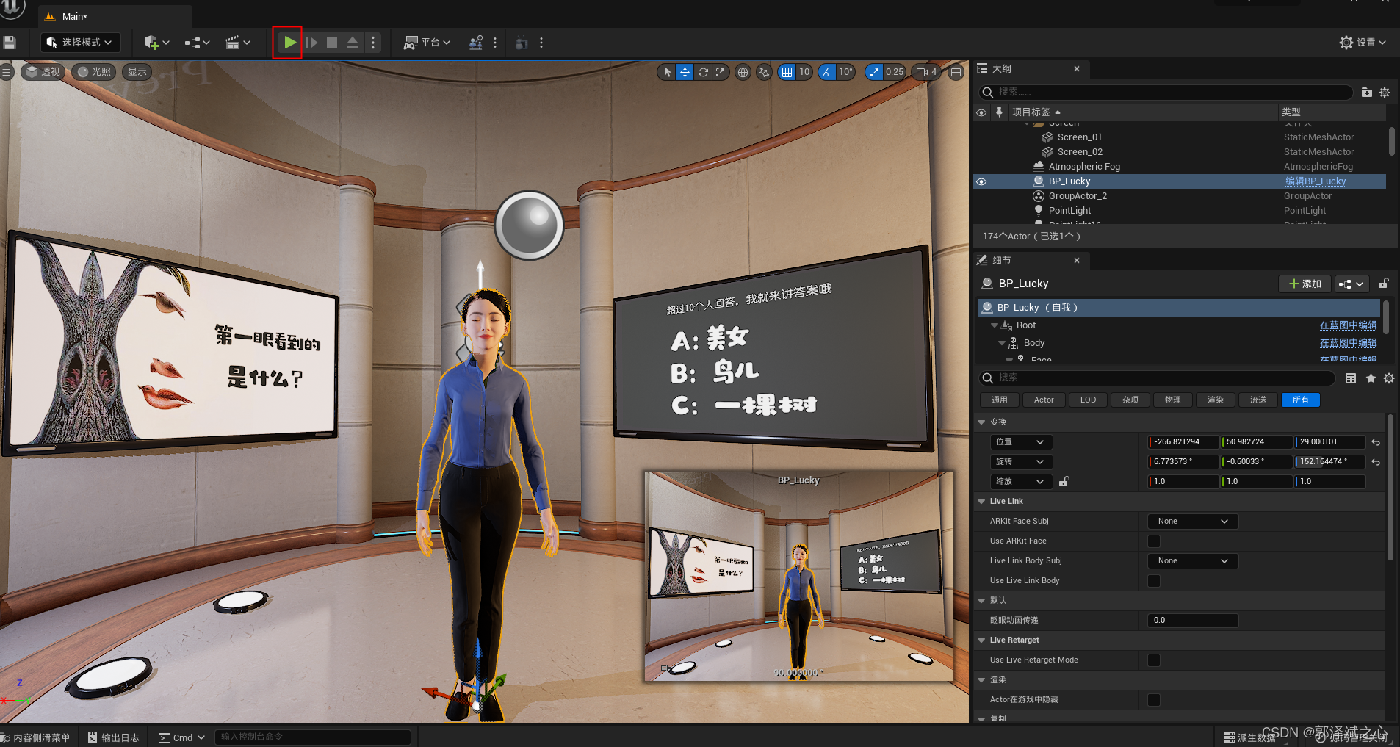1400x747 pixels.
Task: Activate the Rotate gizmo tool
Action: (x=703, y=72)
